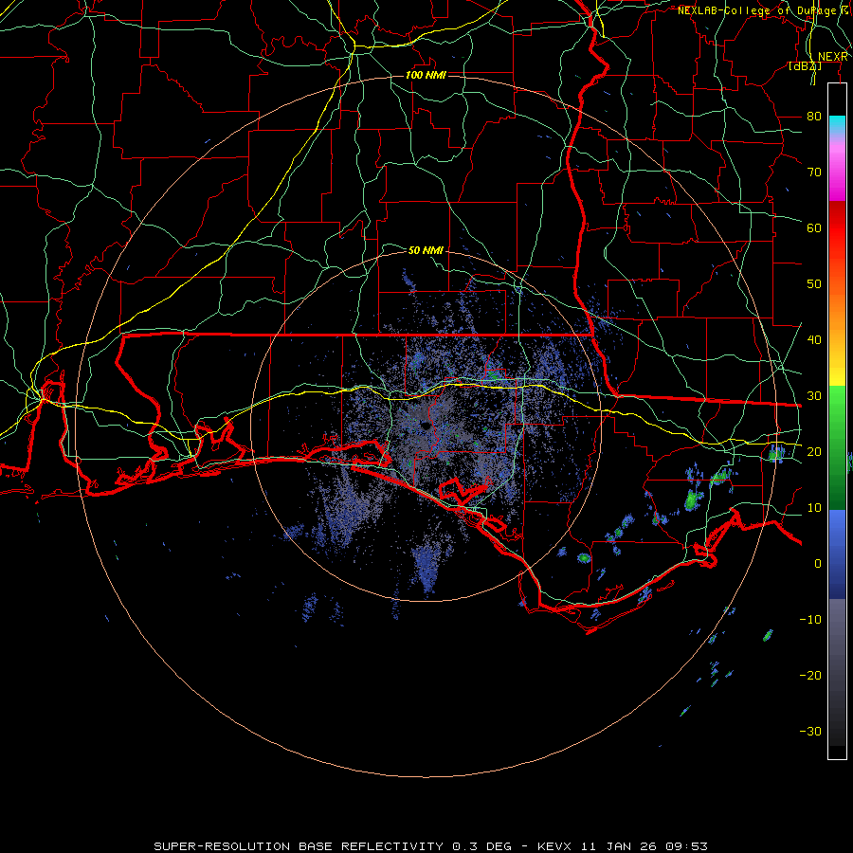Click the dBZ legend unit label

(805, 66)
